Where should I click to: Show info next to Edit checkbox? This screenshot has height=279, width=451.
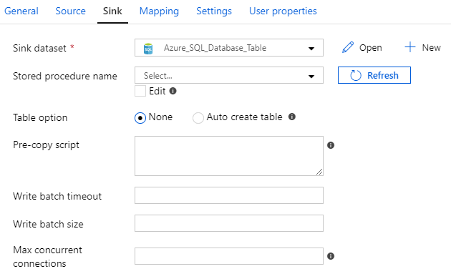(173, 91)
